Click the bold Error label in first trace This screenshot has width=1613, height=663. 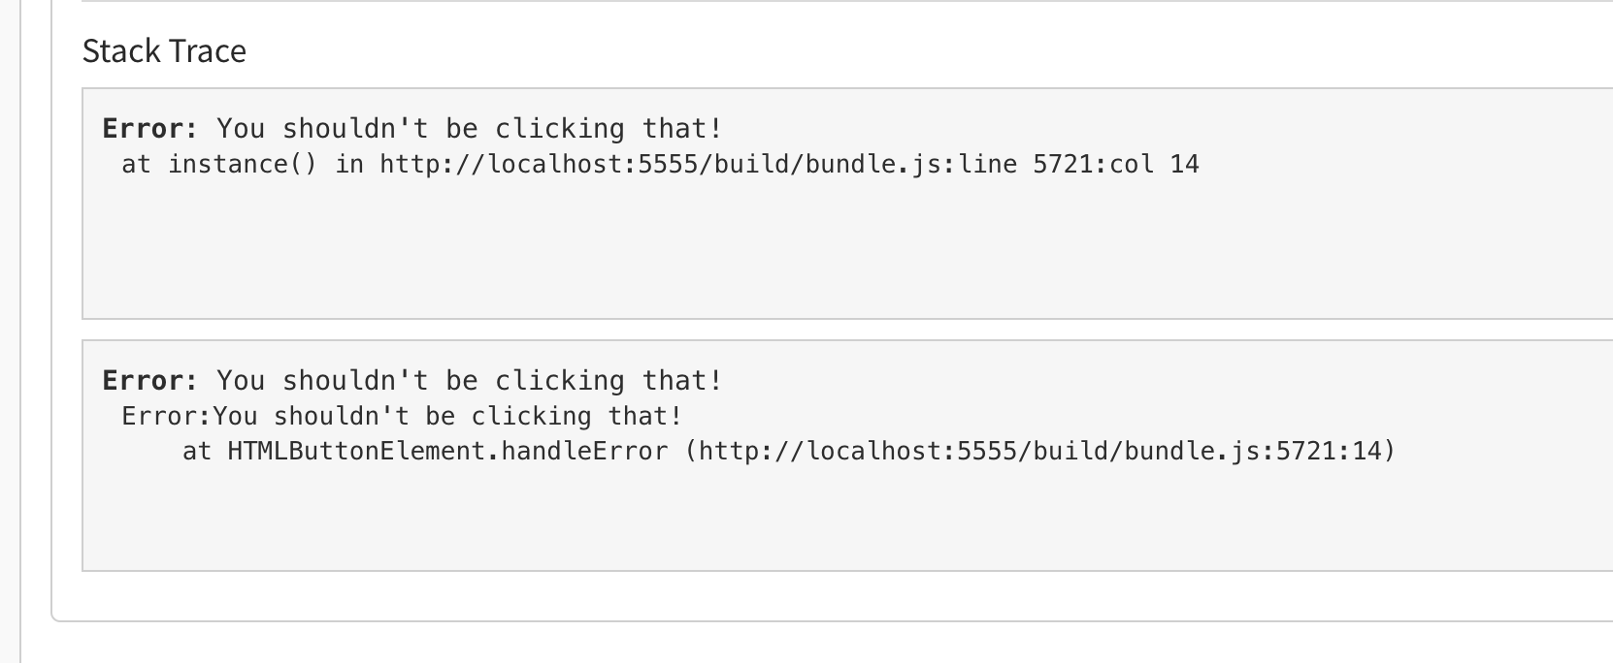pos(149,129)
